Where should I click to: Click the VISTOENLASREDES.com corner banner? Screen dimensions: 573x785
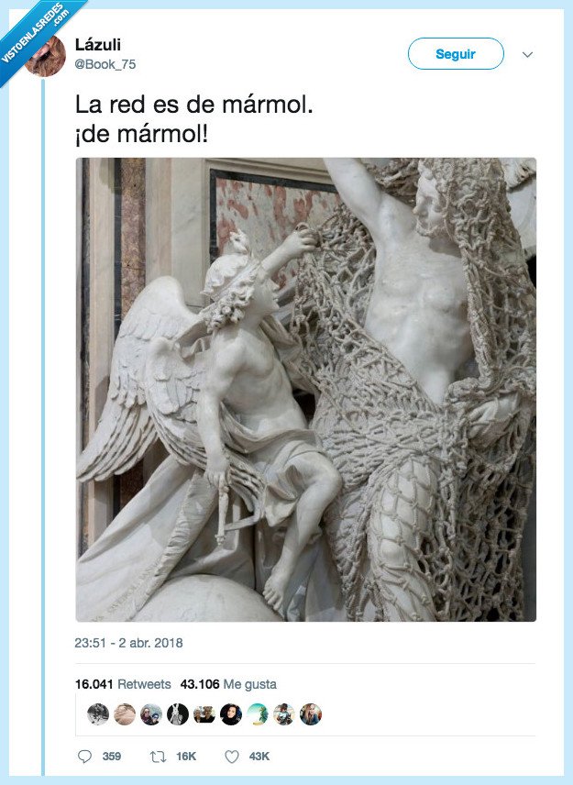[x=36, y=35]
